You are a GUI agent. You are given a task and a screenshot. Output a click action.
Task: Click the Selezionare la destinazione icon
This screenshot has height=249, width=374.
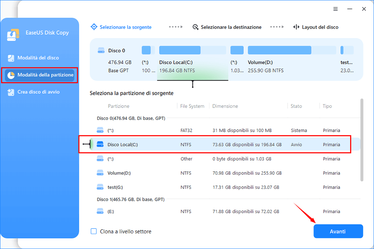pos(195,27)
